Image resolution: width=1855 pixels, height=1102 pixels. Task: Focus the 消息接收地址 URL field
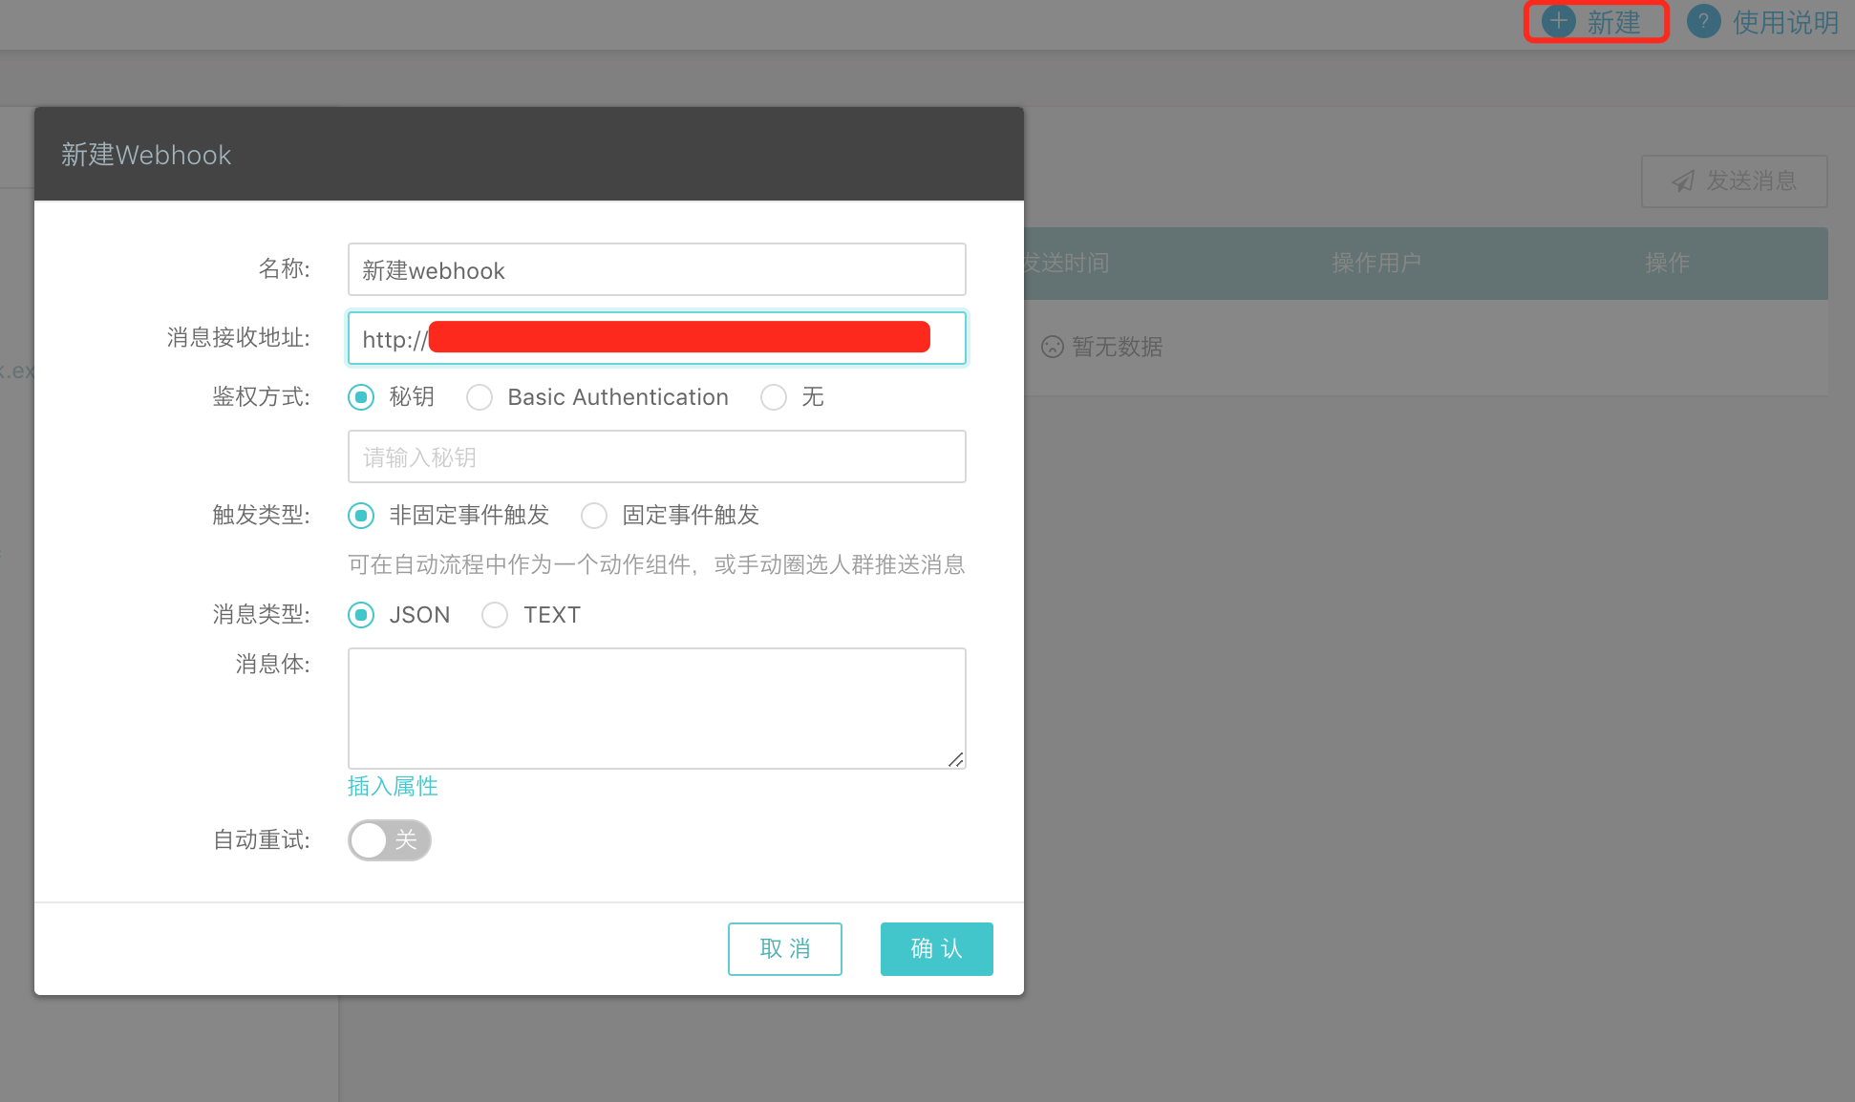[x=657, y=338]
